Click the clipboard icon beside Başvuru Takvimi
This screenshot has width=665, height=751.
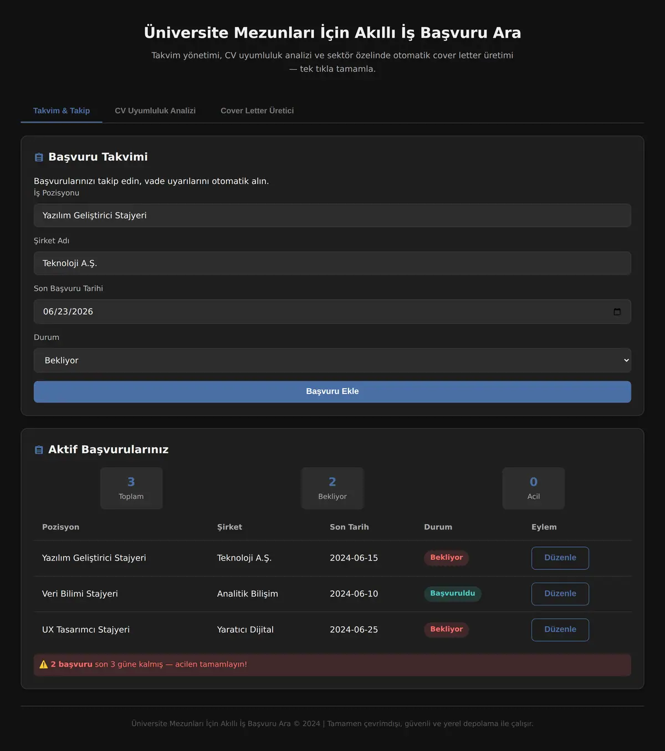(x=39, y=157)
